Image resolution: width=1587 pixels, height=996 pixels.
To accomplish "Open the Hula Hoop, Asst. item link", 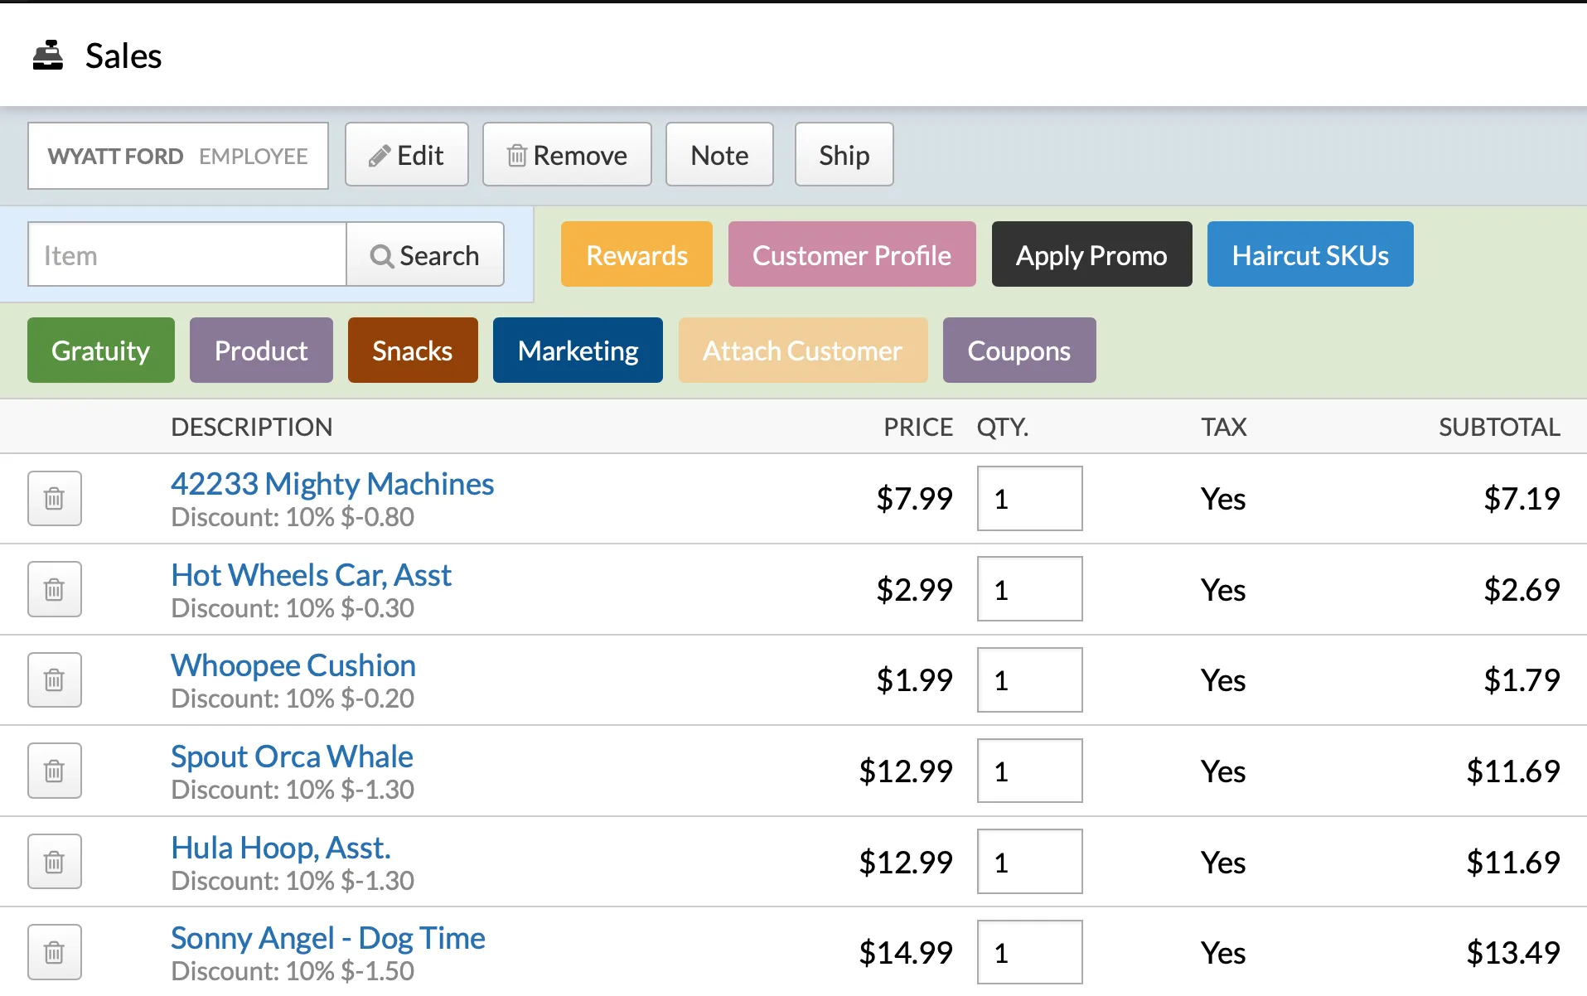I will click(280, 848).
